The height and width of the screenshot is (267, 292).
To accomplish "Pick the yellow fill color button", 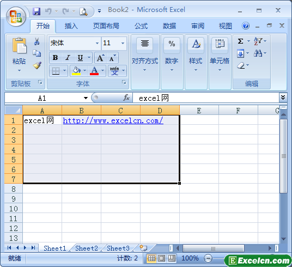I will [x=76, y=71].
